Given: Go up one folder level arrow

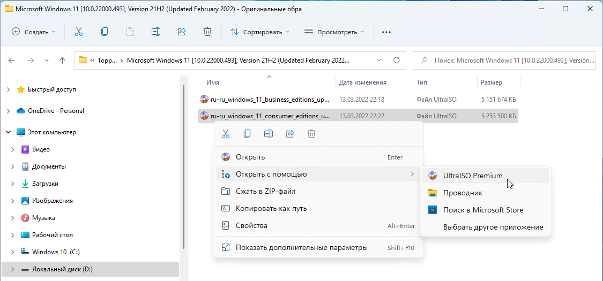Looking at the screenshot, I should coord(62,60).
